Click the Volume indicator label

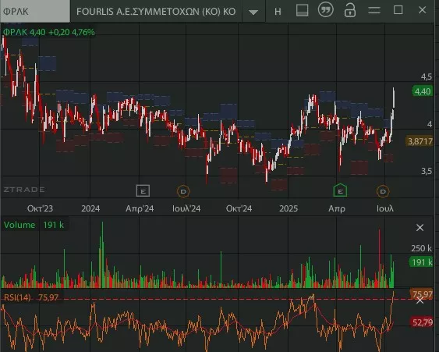(x=19, y=225)
